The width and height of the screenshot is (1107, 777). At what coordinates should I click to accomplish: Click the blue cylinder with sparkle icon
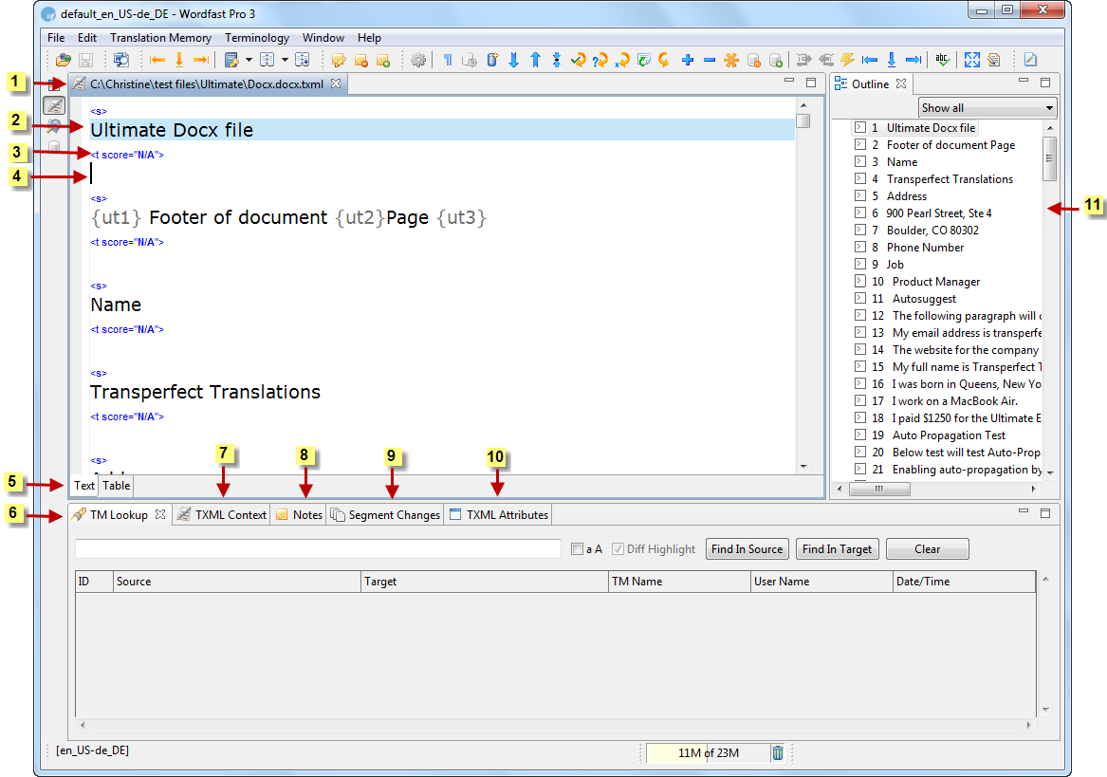click(x=492, y=60)
